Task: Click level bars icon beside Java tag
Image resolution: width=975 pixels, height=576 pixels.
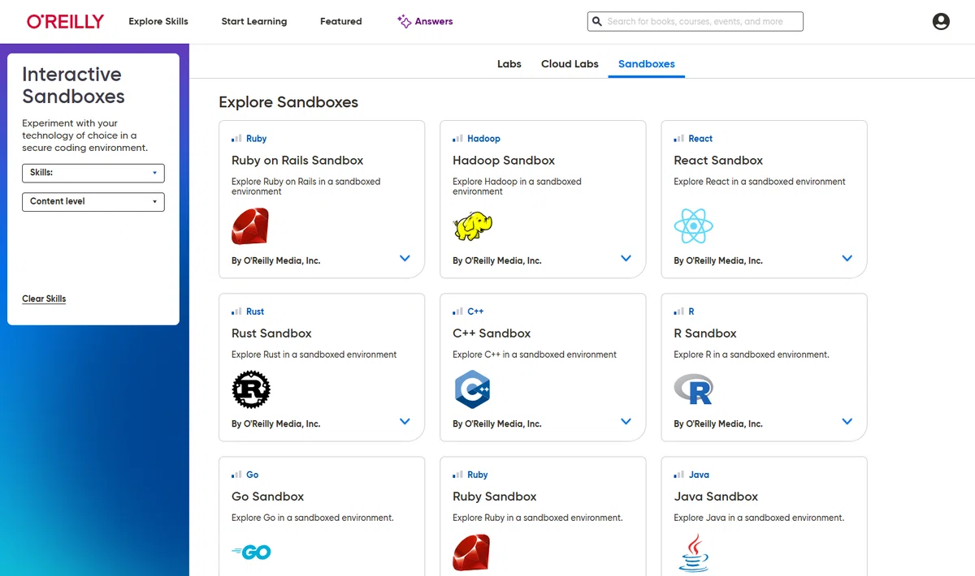Action: pos(678,475)
